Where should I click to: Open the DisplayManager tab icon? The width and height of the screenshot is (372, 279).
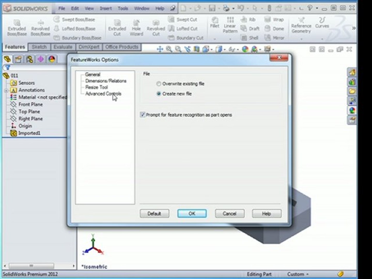52,59
